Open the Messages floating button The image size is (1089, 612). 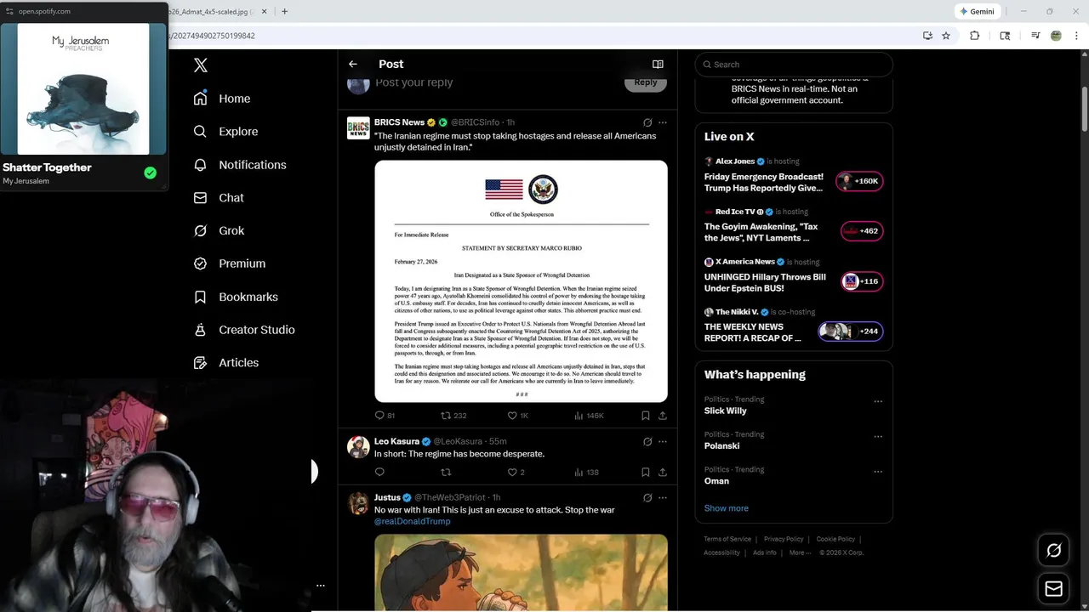pyautogui.click(x=1054, y=589)
